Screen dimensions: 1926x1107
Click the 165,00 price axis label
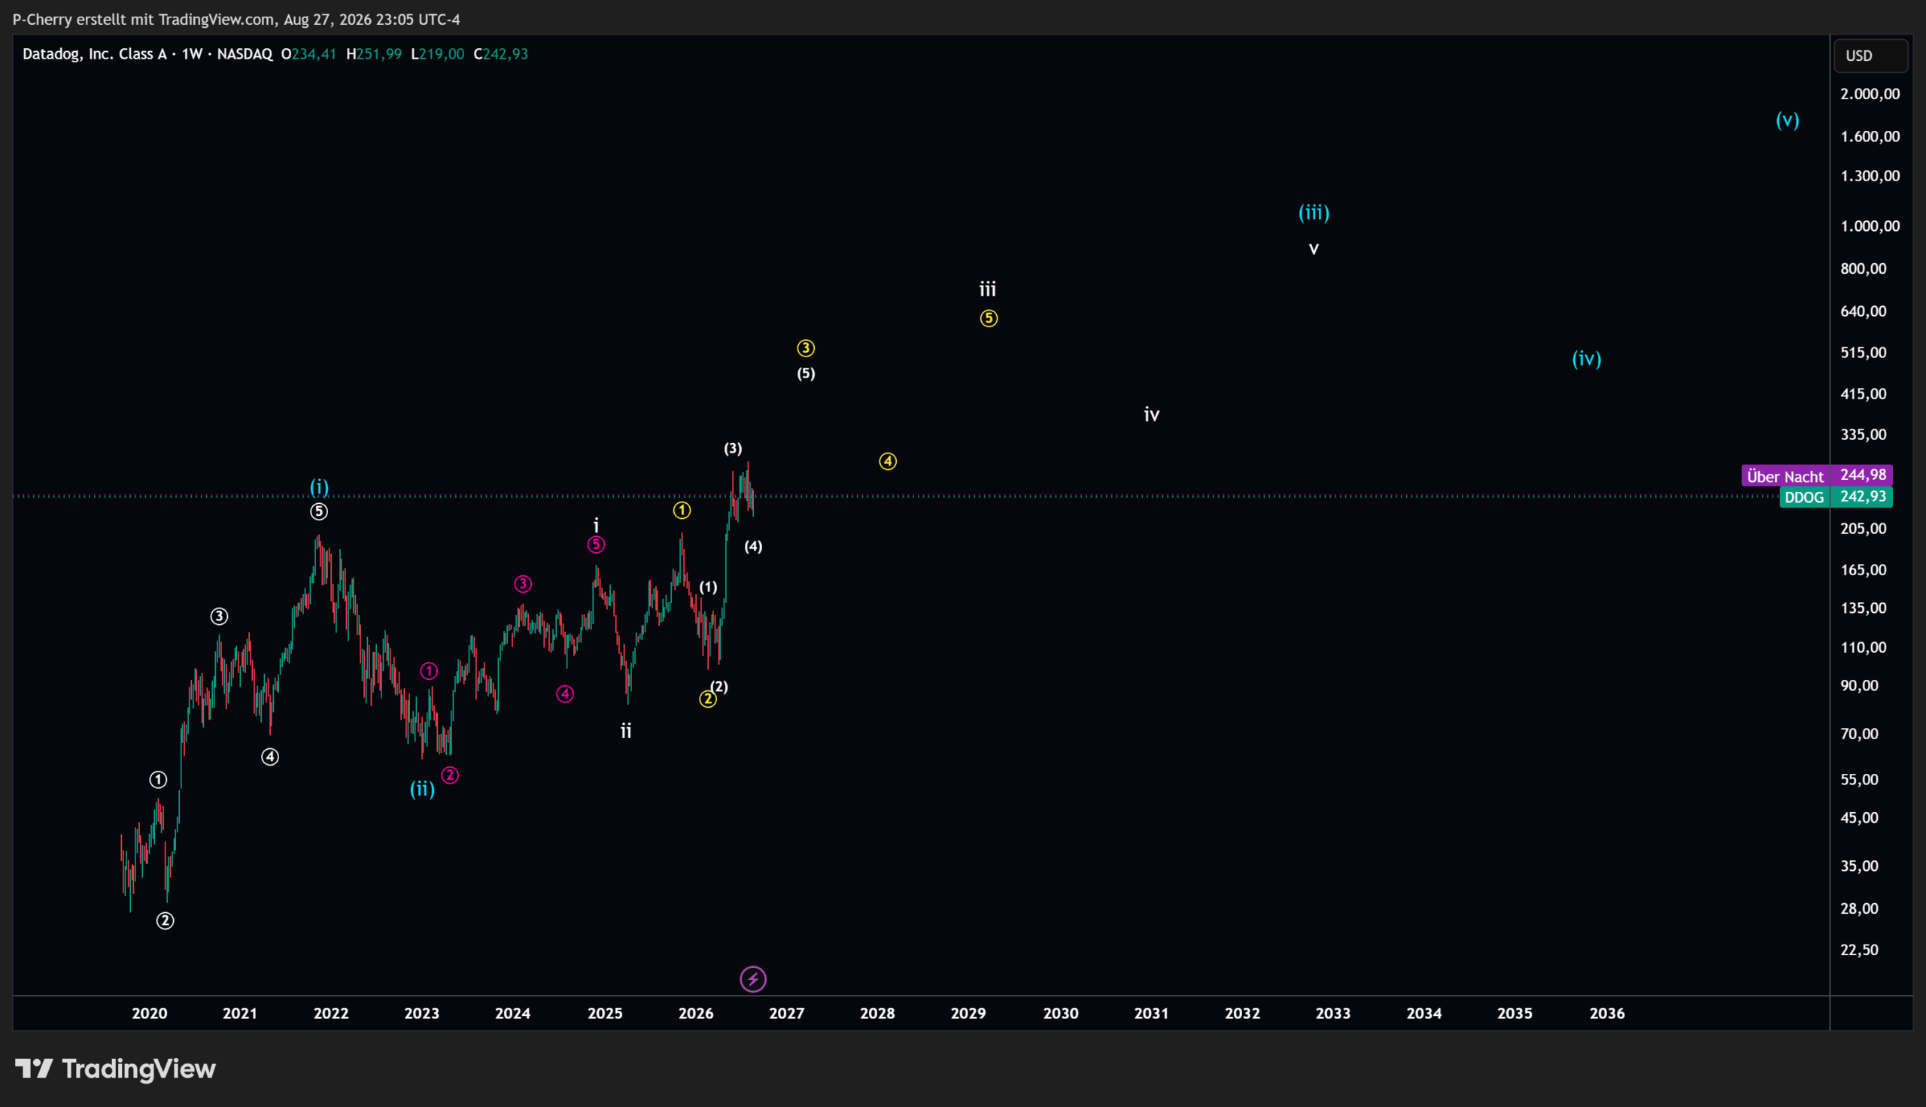click(x=1864, y=570)
